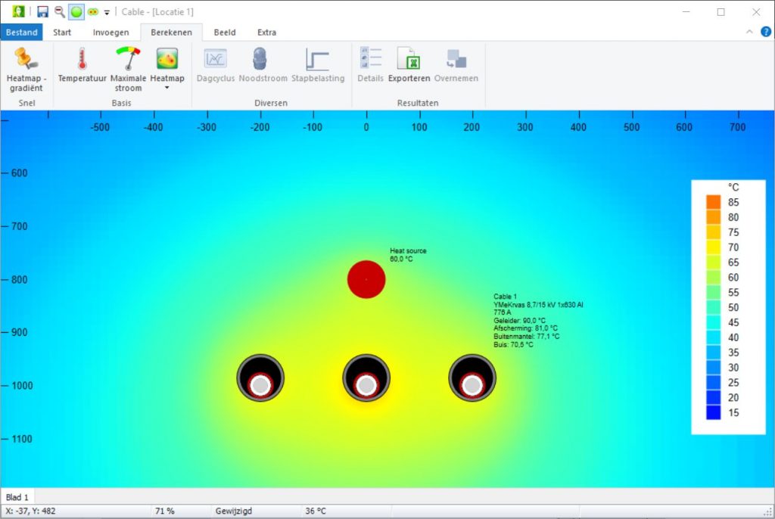Open the Bestand menu
775x519 pixels.
[x=22, y=32]
